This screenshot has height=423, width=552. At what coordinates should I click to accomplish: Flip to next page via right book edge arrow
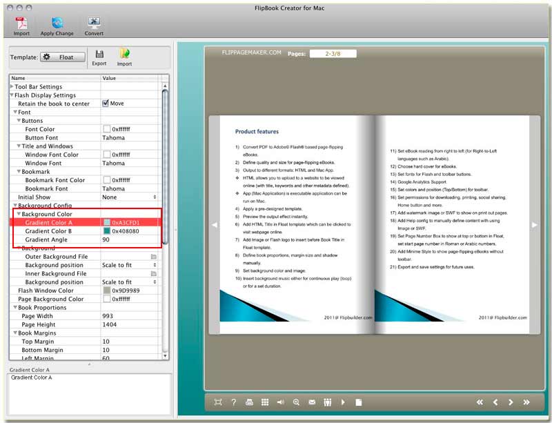[x=534, y=225]
